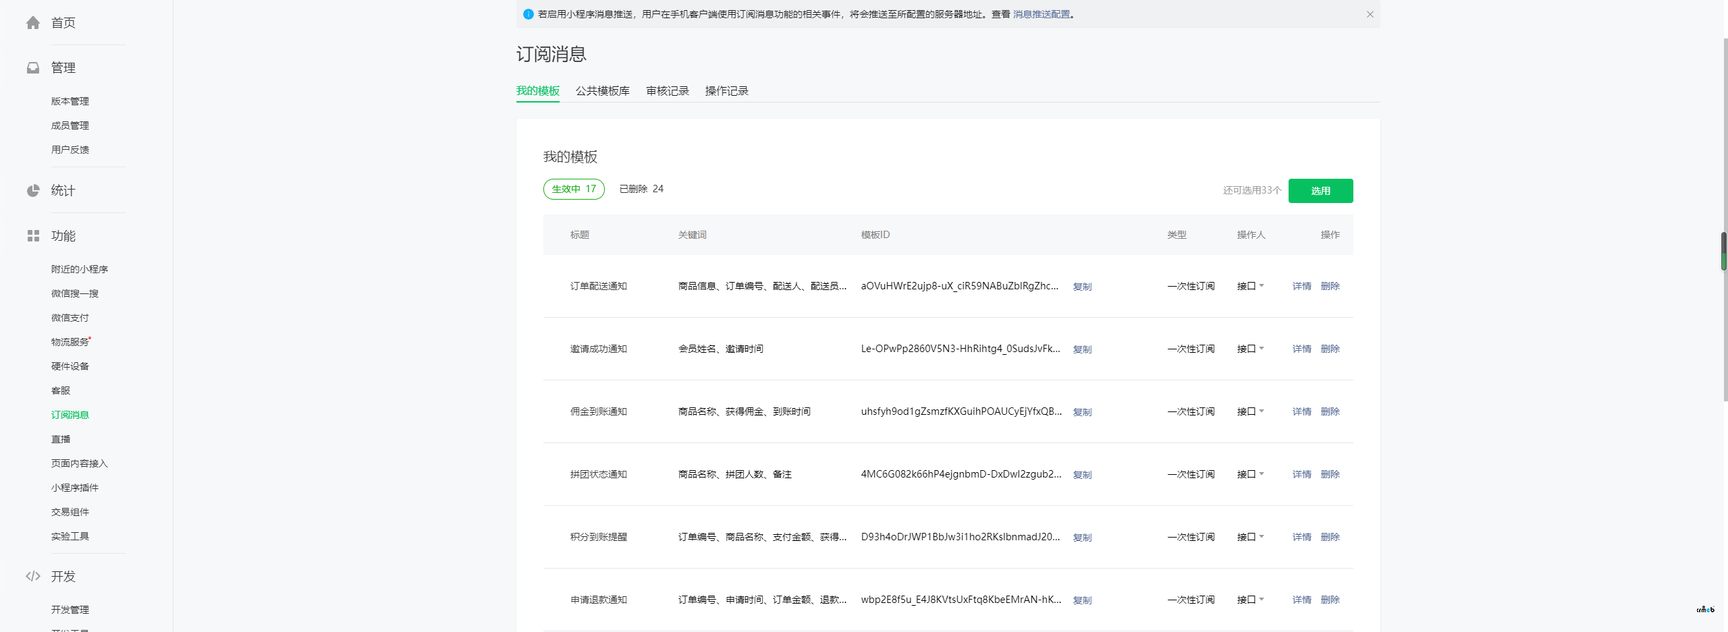Copy the template ID of 佣金到账通知
Screen dimensions: 1728x632
coord(1081,411)
